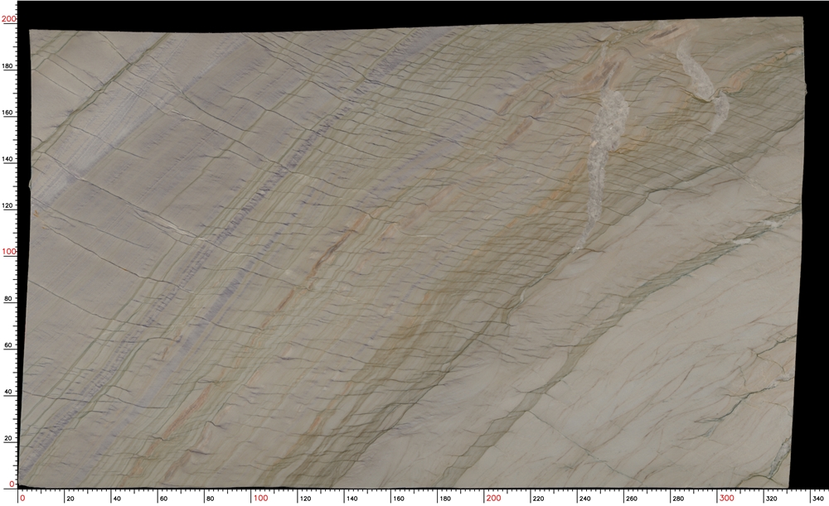Click the 120 mark on the horizontal ruler

305,498
